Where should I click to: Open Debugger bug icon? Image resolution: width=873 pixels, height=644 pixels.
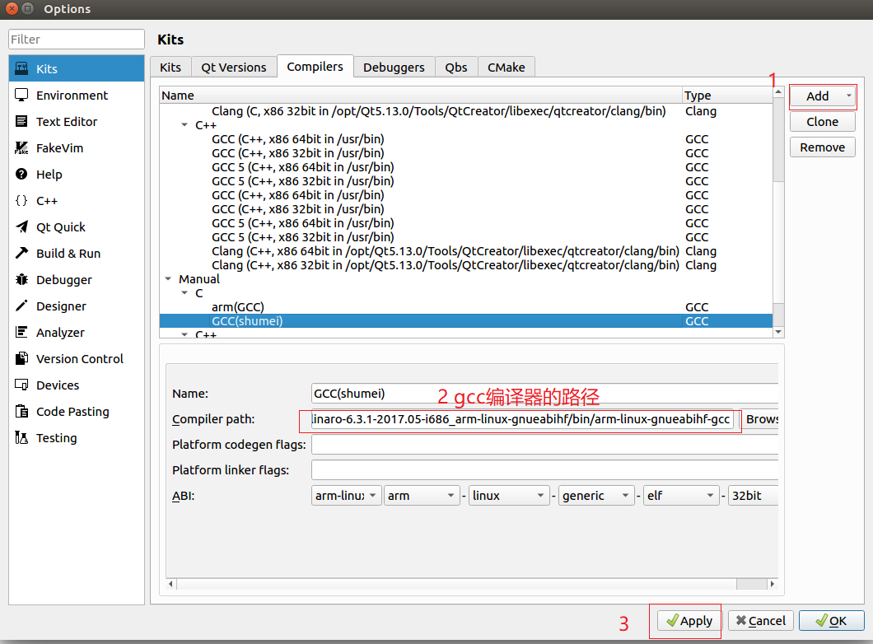coord(21,280)
